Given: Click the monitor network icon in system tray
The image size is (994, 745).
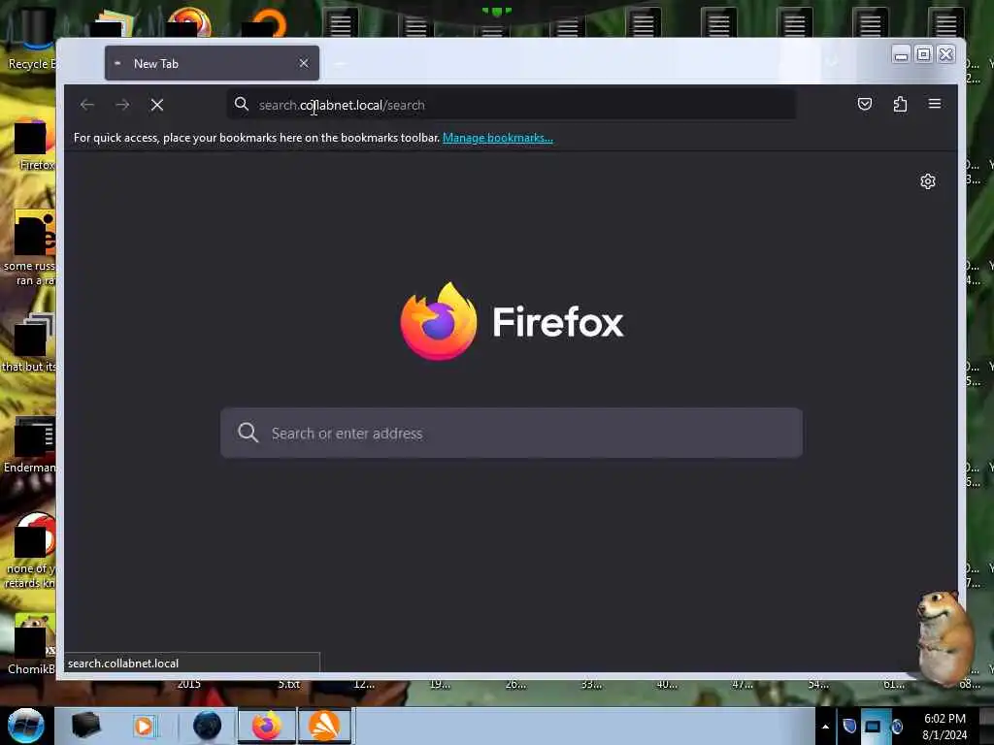Looking at the screenshot, I should (x=873, y=726).
